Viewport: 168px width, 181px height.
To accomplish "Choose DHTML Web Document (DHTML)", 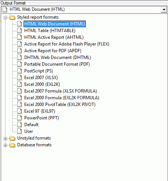I will (57, 57).
